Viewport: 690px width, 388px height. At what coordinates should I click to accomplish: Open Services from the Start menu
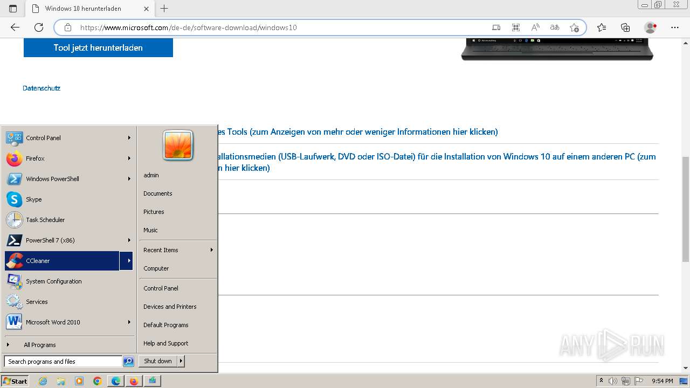68,302
